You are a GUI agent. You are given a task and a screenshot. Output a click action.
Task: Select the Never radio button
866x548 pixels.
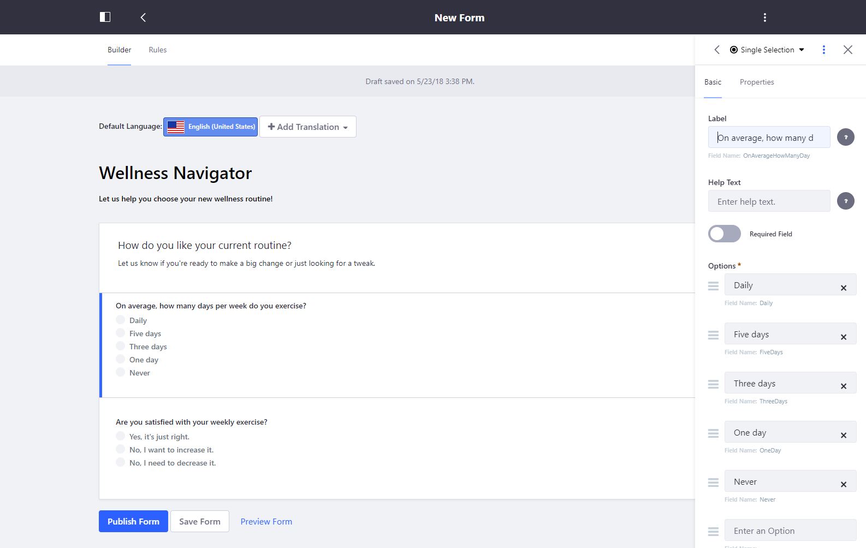click(x=120, y=372)
